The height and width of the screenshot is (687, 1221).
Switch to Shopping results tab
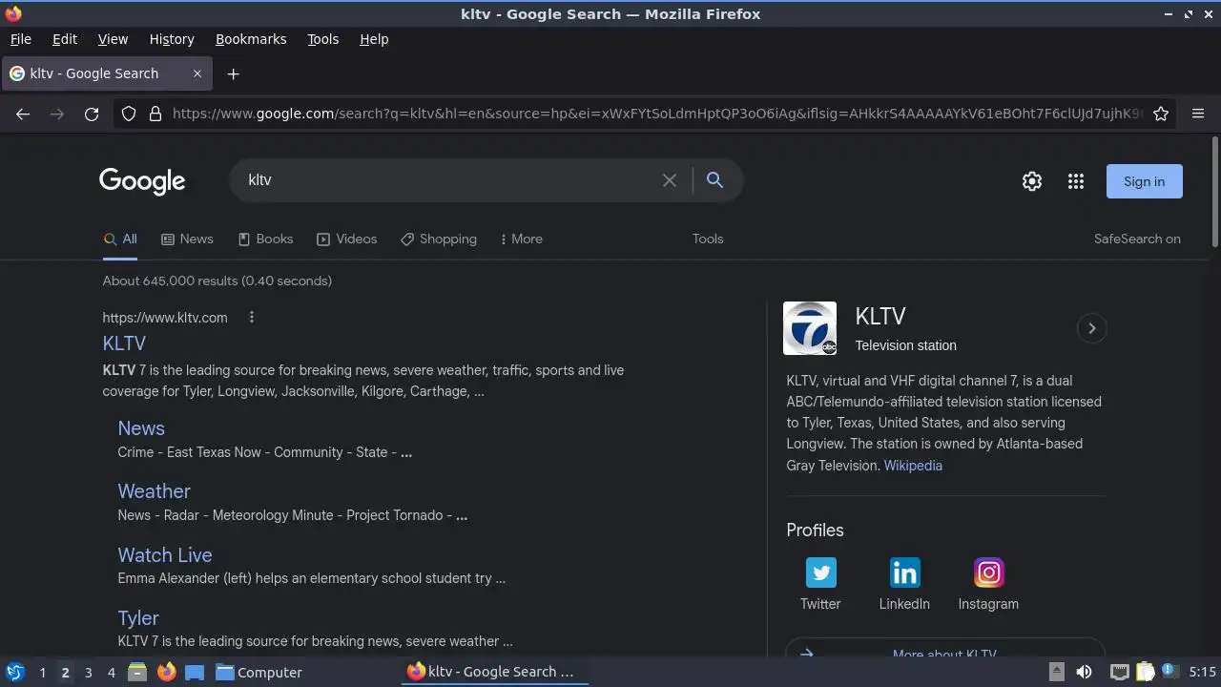click(439, 239)
